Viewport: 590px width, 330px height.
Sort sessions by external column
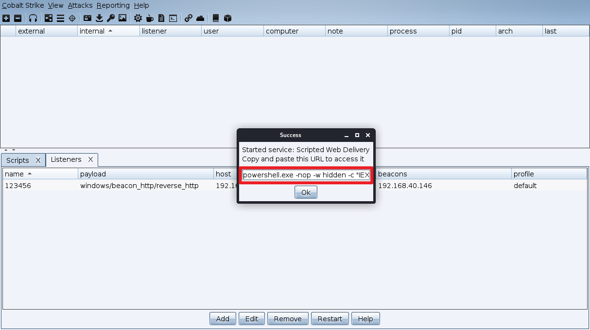[x=47, y=31]
